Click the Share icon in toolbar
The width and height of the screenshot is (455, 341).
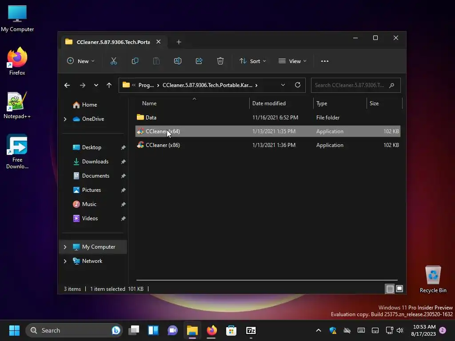point(199,61)
